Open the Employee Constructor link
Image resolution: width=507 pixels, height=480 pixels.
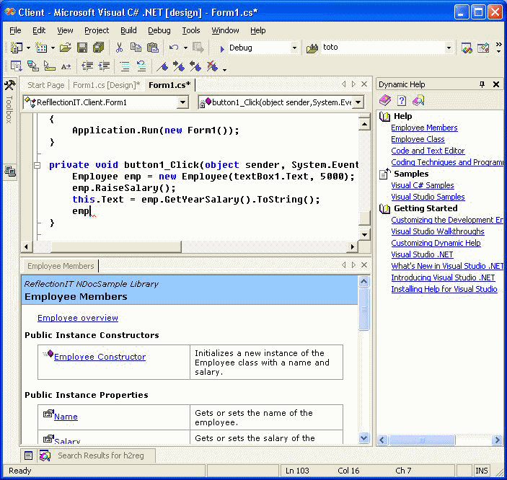[100, 357]
